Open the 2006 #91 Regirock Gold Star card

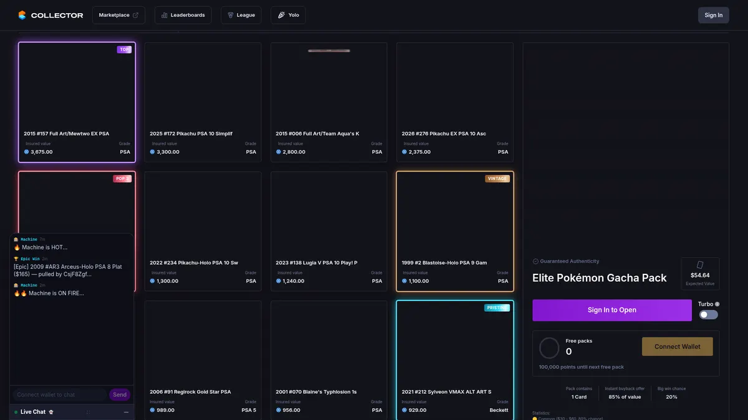[x=203, y=360]
